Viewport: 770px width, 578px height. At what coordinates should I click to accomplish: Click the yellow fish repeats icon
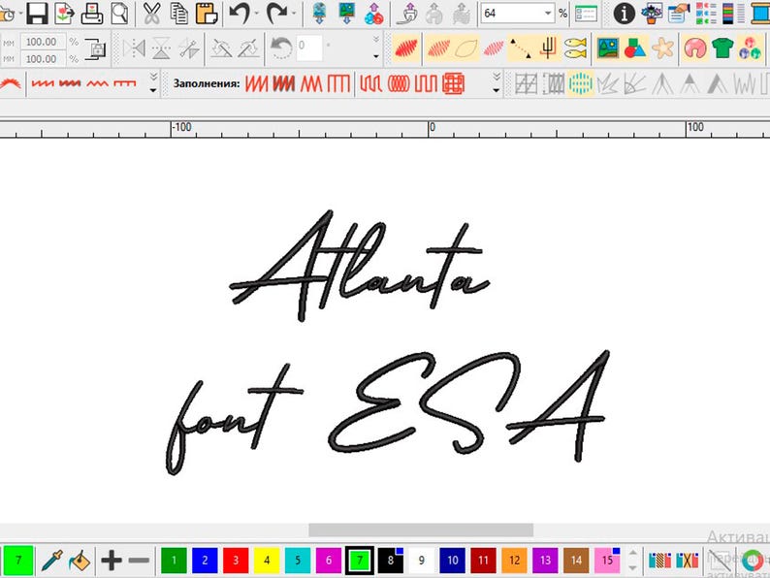(x=575, y=48)
